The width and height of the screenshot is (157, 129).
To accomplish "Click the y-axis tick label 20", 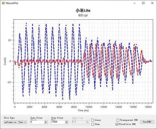I will (9, 40).
